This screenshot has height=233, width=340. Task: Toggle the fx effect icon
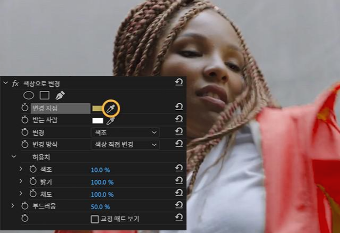pos(15,83)
